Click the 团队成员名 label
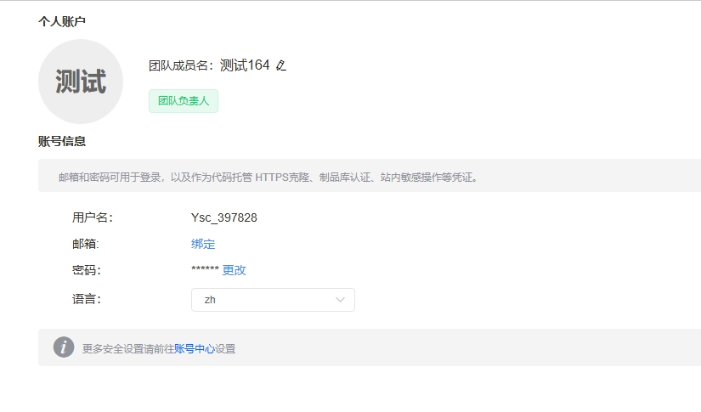The height and width of the screenshot is (412, 701). [x=181, y=65]
